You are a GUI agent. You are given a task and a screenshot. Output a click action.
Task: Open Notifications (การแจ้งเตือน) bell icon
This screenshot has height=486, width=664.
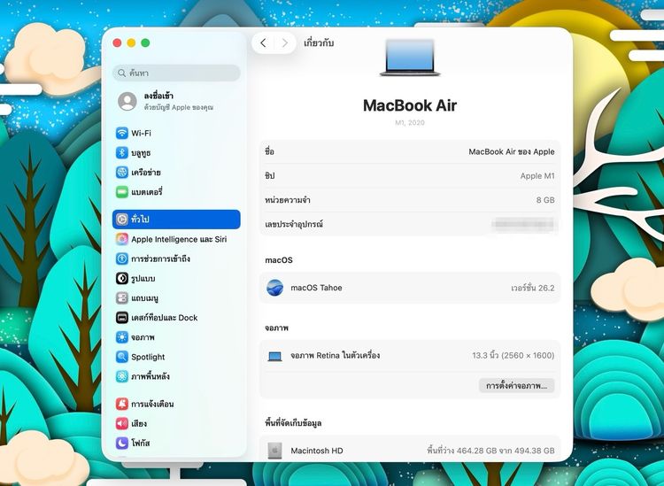tap(122, 404)
